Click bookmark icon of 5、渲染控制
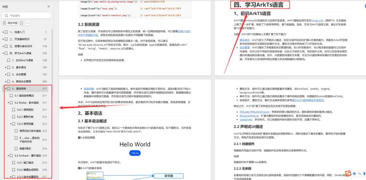366x180 pixels. click(x=8, y=89)
